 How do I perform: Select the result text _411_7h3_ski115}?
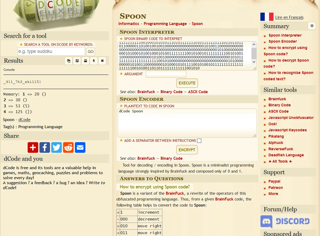tap(22, 82)
